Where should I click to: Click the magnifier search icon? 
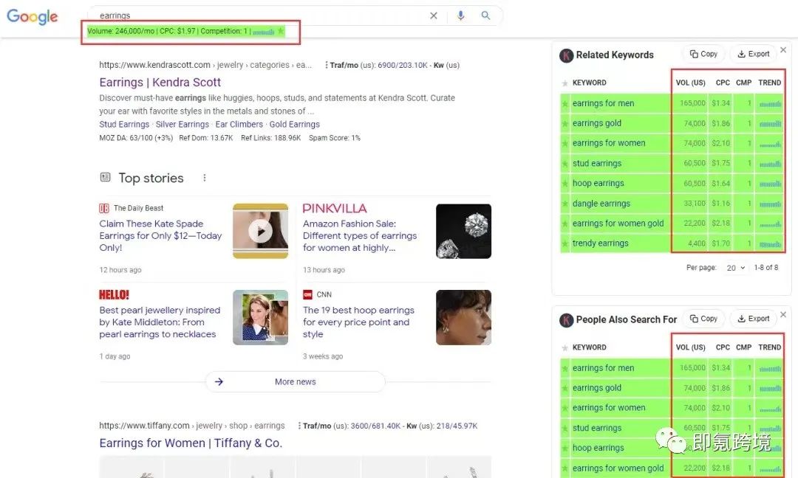point(485,15)
